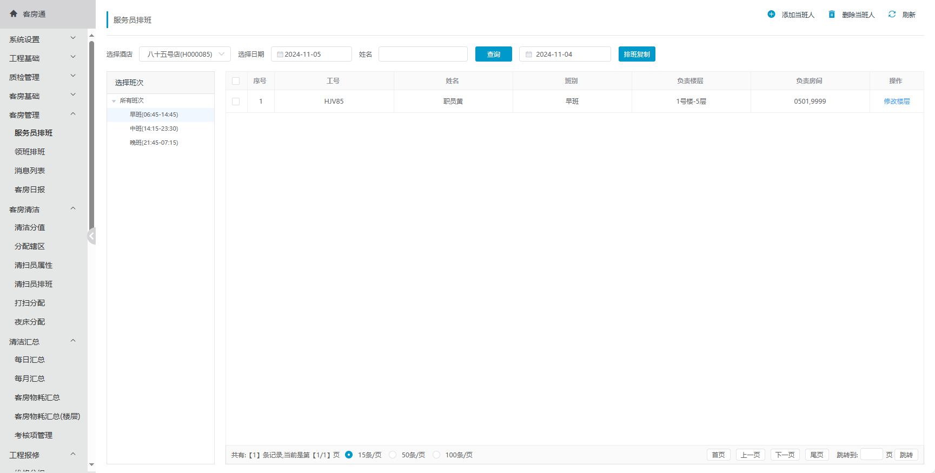Select the 100条/页 radio option
The height and width of the screenshot is (473, 935).
coord(436,455)
